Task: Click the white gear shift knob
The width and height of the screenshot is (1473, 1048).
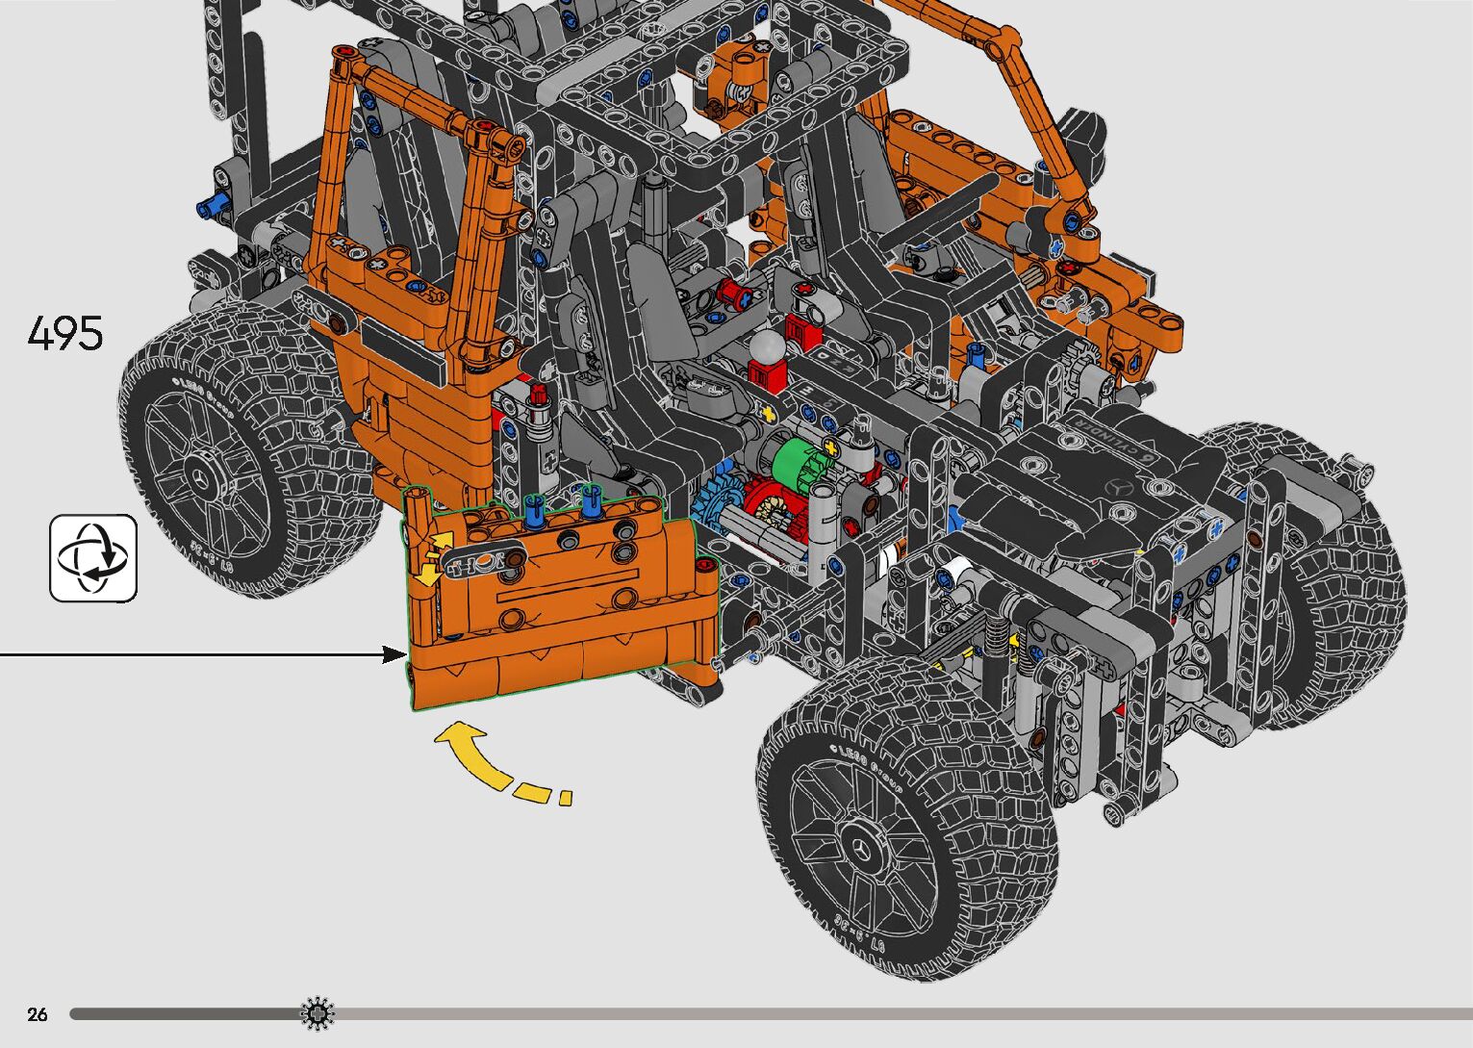Action: pyautogui.click(x=766, y=346)
